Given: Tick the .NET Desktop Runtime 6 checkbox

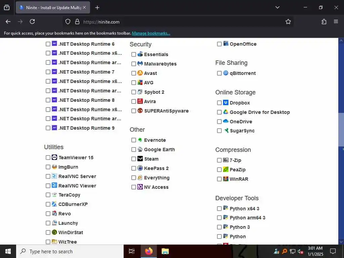Looking at the screenshot, I should point(48,44).
